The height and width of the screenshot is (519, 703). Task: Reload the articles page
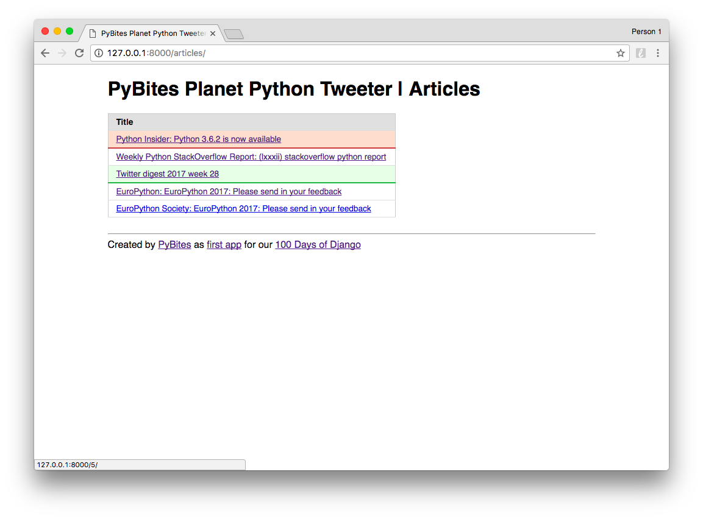click(79, 53)
